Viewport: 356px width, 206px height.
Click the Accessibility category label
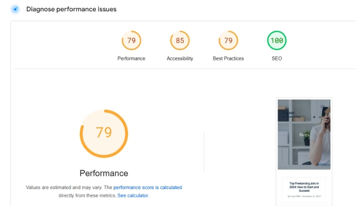pyautogui.click(x=180, y=58)
